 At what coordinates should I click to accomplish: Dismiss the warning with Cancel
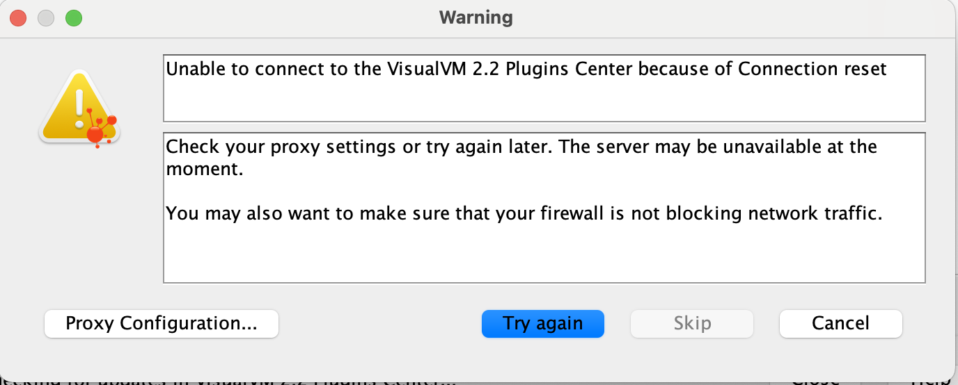point(841,324)
